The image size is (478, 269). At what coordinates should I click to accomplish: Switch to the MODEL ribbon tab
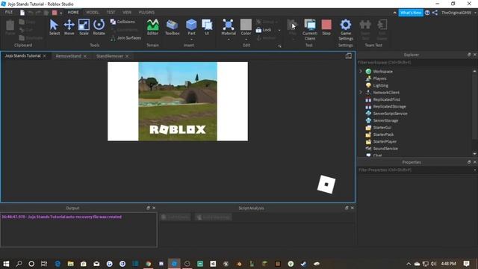(93, 13)
